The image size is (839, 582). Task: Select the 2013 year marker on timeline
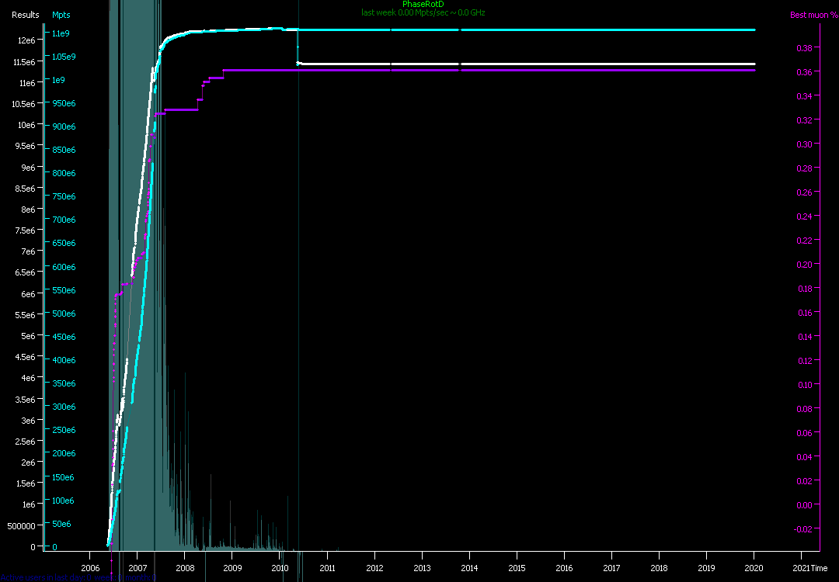(x=422, y=568)
